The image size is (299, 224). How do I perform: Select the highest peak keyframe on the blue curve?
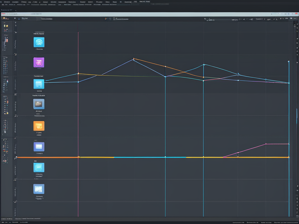coord(134,59)
